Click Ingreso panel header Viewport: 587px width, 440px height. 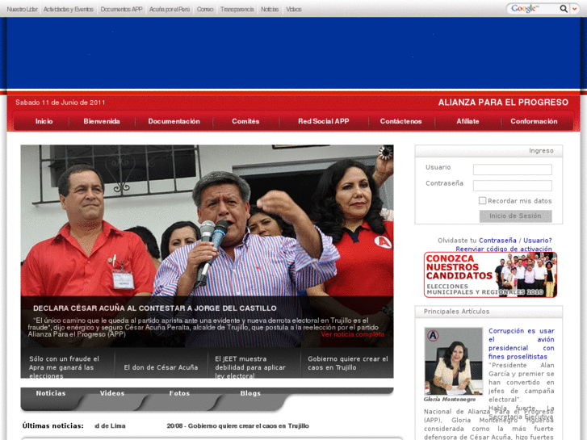coord(488,150)
